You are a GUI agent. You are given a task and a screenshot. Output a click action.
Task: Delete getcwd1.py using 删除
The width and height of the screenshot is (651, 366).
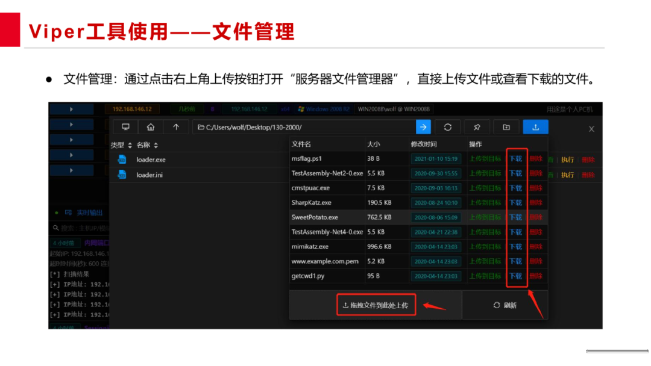536,276
